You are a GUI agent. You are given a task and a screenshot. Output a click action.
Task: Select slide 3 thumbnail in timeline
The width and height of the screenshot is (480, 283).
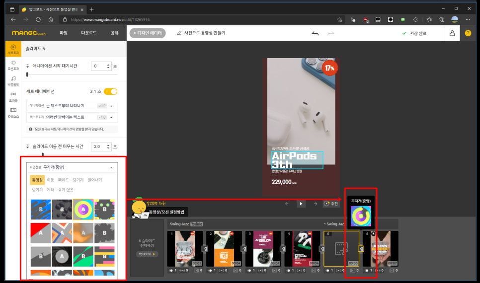click(x=263, y=249)
